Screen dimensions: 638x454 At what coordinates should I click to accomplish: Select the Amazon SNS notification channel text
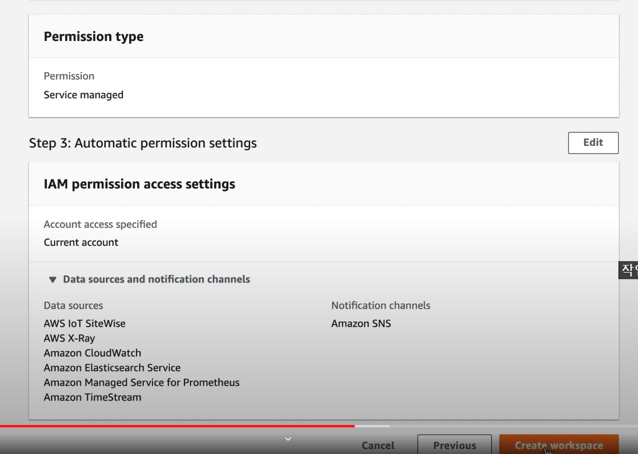(x=361, y=323)
